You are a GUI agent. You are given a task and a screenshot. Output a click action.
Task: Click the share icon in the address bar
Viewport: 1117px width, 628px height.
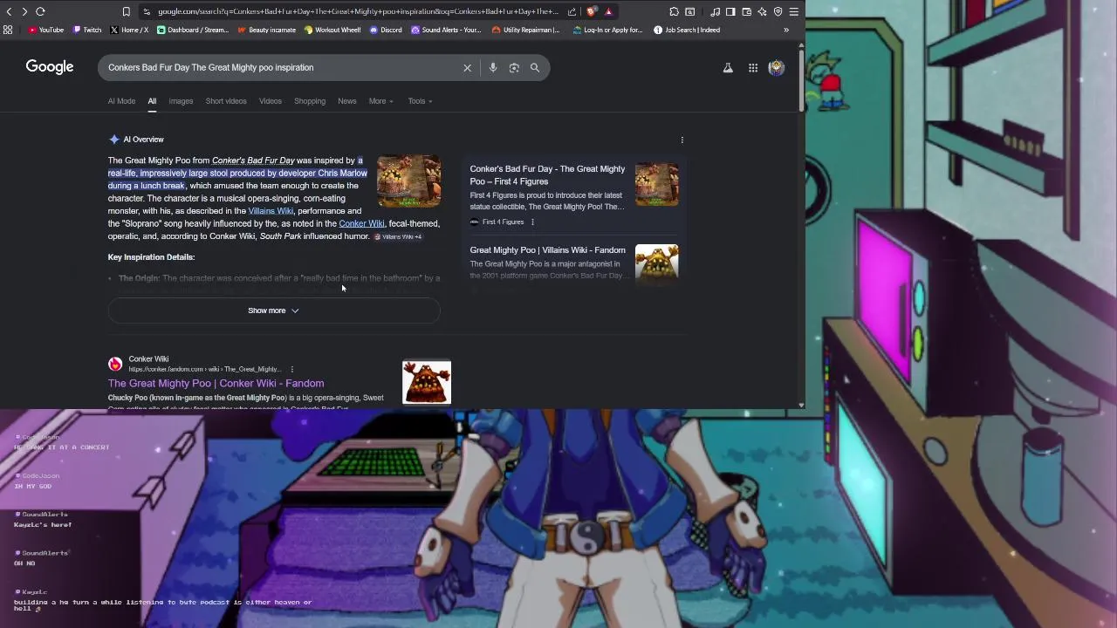(572, 11)
